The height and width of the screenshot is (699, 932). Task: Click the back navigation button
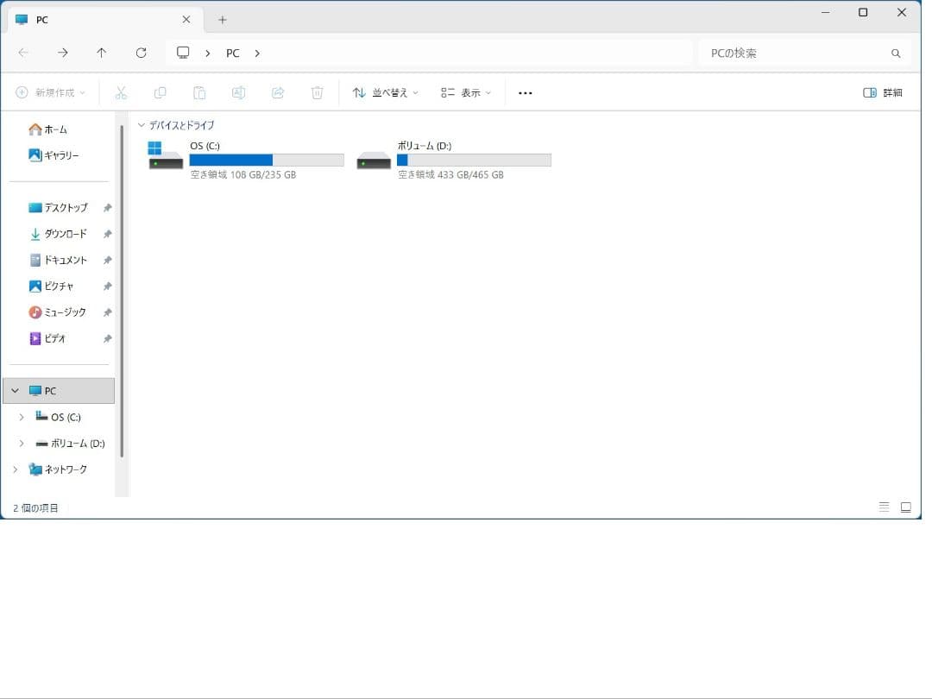(23, 53)
